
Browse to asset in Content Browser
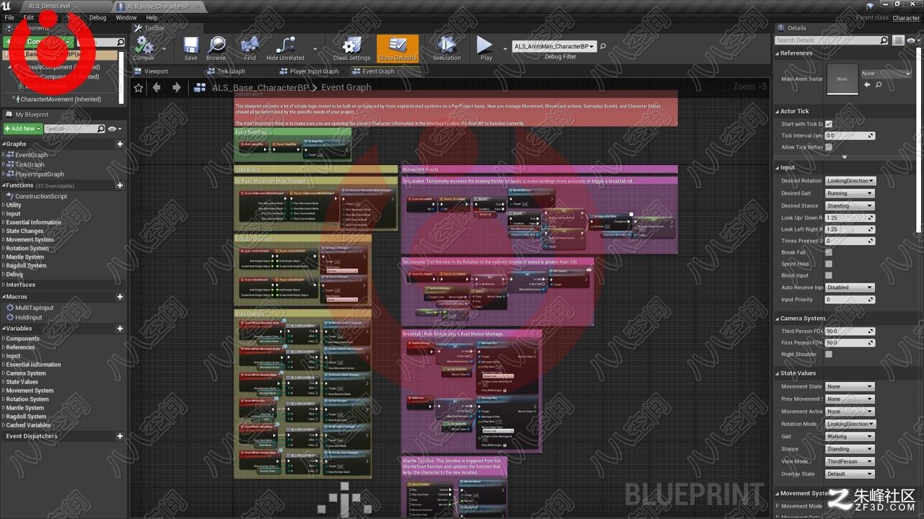tap(216, 48)
